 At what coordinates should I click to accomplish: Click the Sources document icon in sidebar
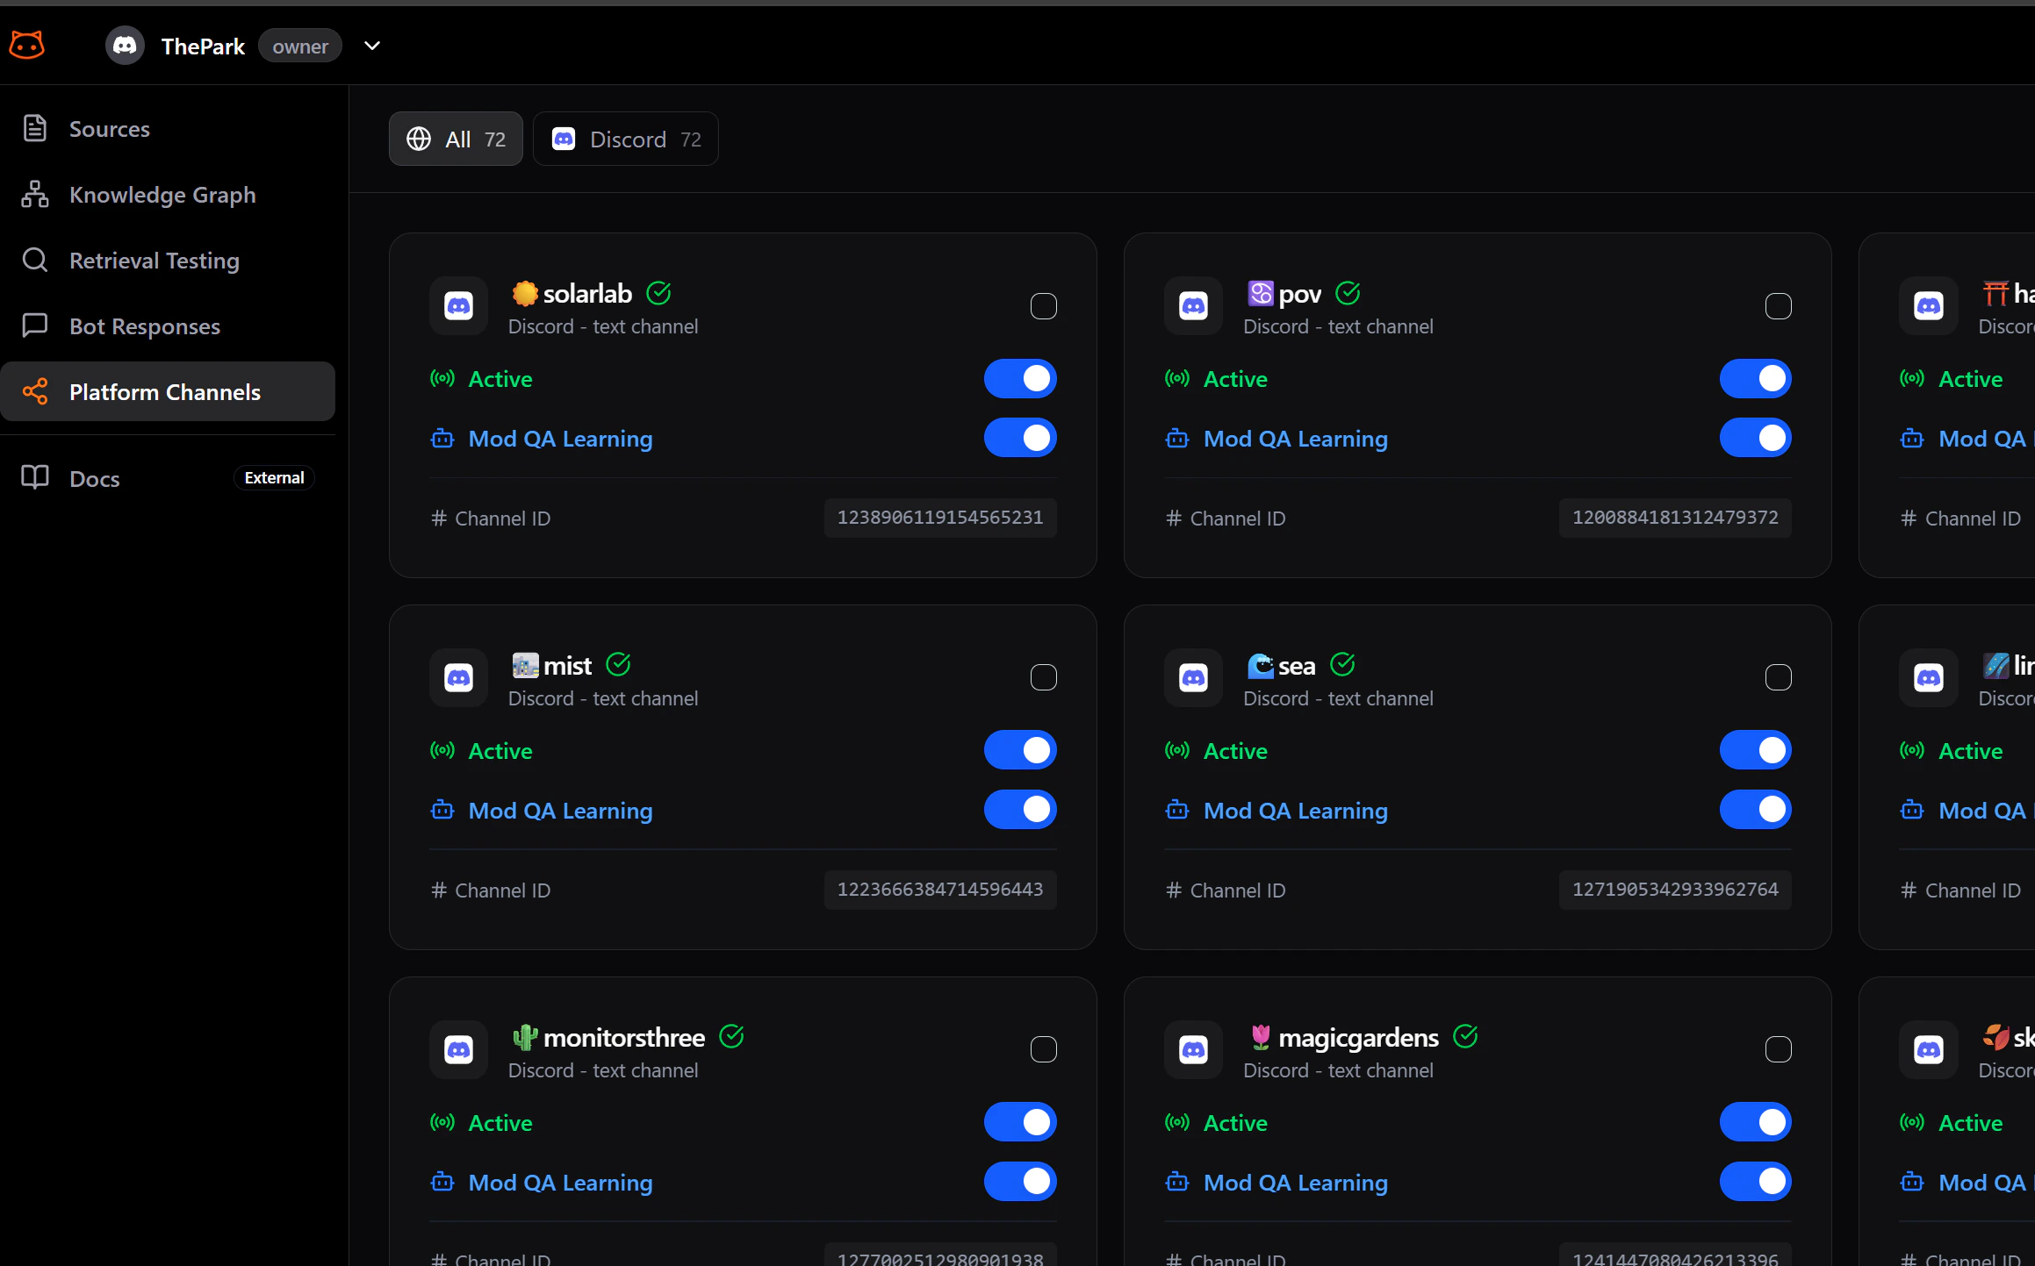coord(35,128)
